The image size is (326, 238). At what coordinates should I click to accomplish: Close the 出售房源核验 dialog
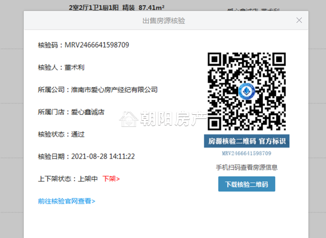299,21
